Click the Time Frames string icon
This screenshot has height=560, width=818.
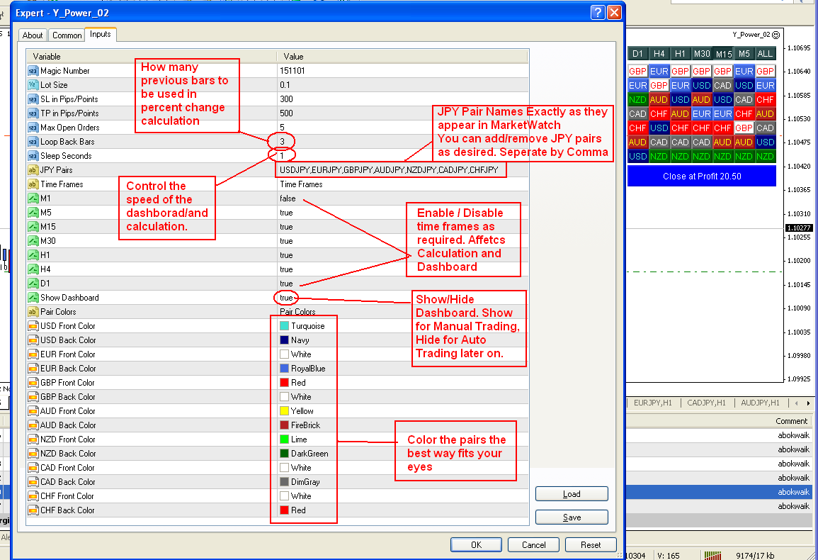[33, 184]
